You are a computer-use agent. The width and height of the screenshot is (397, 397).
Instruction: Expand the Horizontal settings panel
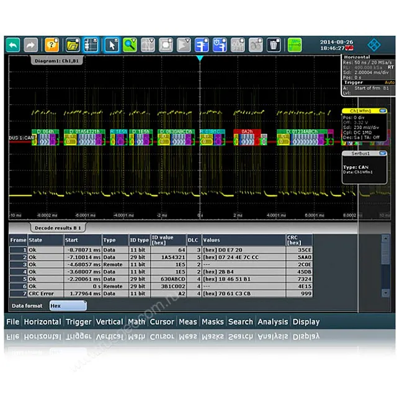click(357, 57)
